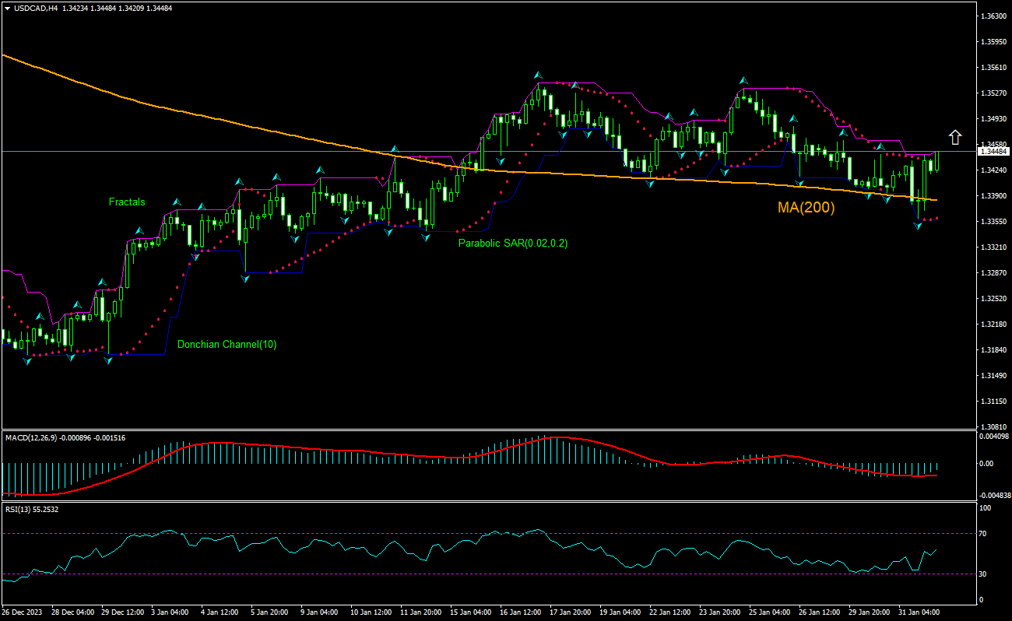The height and width of the screenshot is (621, 1012).
Task: Click the 31 Jan 04:00 date label
Action: tap(919, 612)
